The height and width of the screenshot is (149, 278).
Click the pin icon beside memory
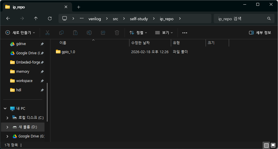point(42,72)
